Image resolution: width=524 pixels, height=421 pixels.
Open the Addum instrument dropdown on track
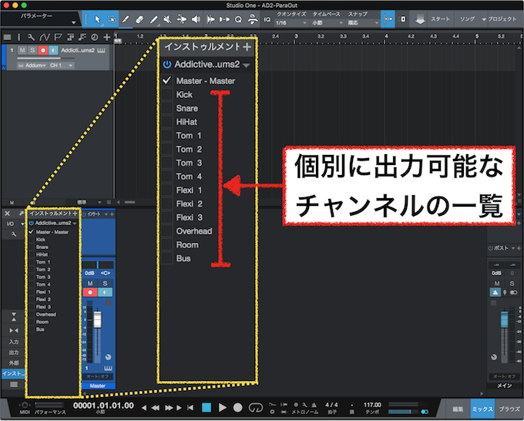click(x=32, y=66)
